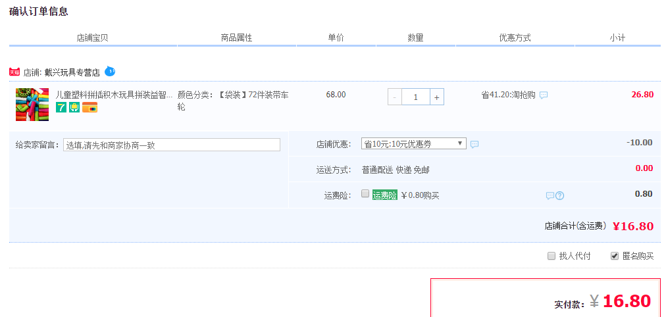Focus the quantity field showing 1
Image resolution: width=666 pixels, height=317 pixels.
coord(416,97)
